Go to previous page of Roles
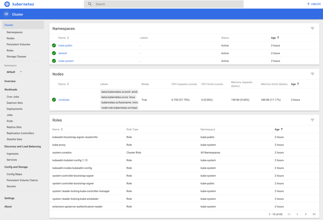Viewport: 323px width, 220px height. pos(297,214)
